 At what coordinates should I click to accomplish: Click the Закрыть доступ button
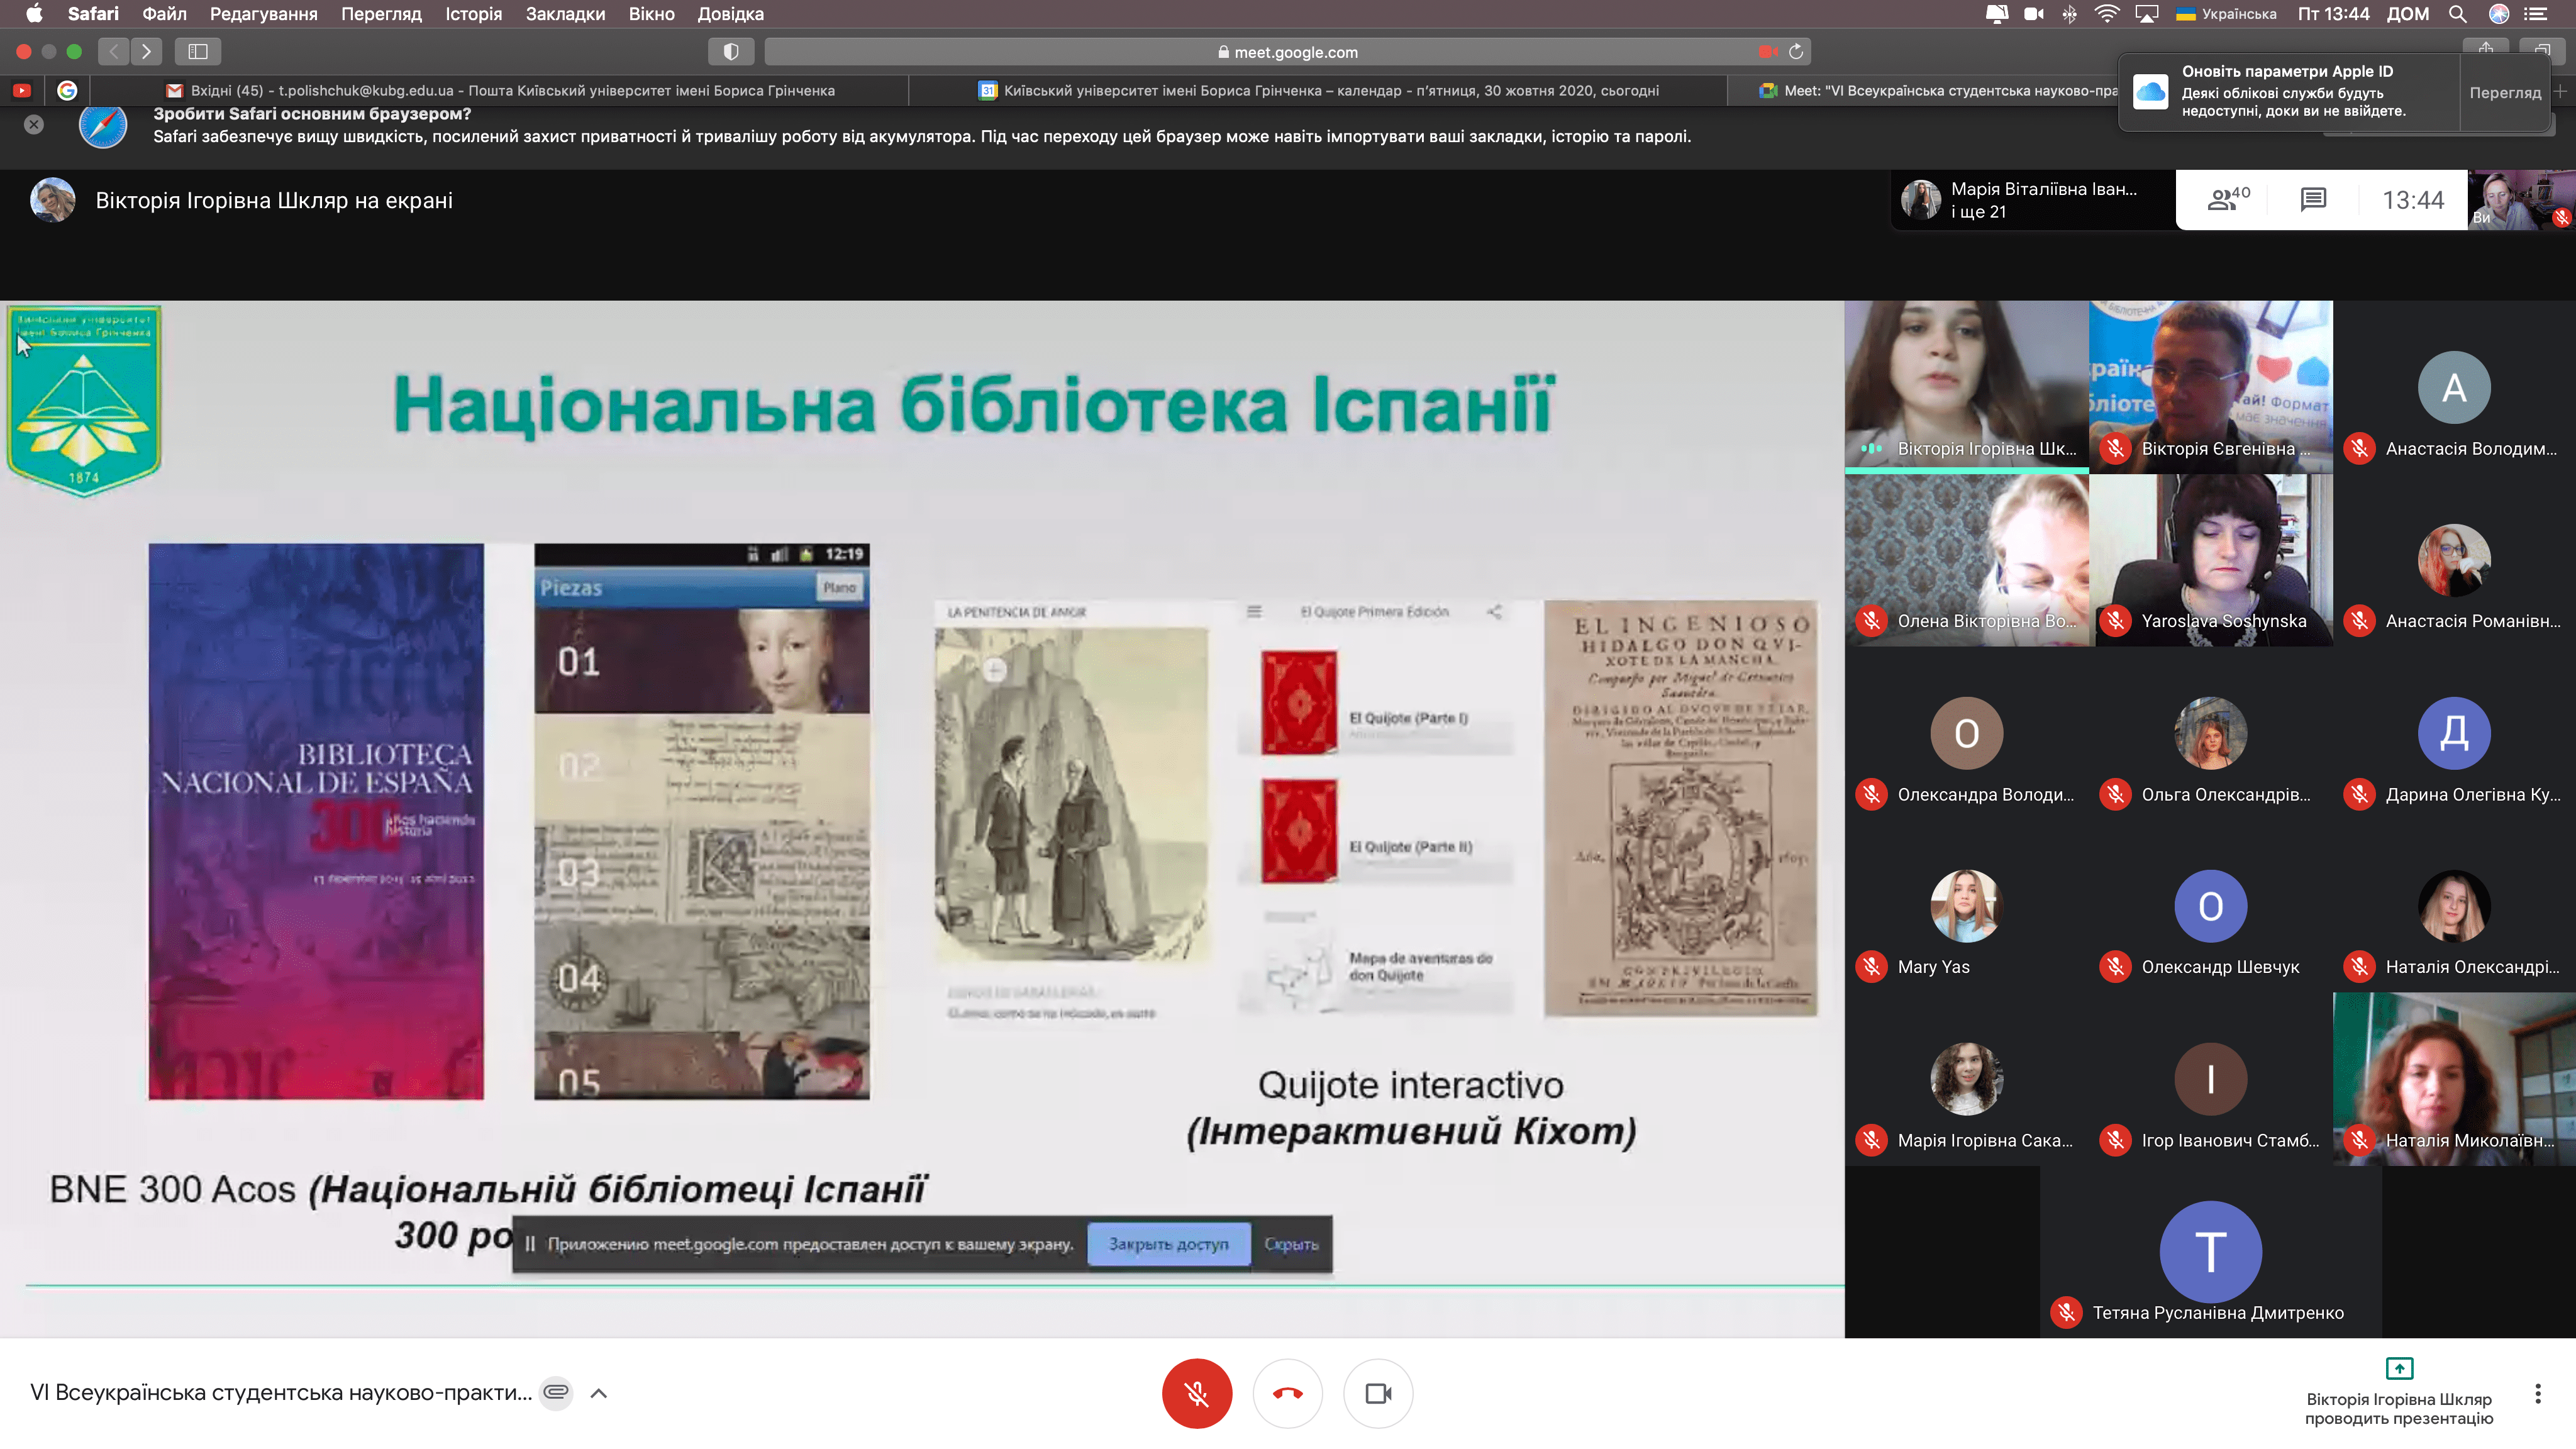coord(1168,1243)
